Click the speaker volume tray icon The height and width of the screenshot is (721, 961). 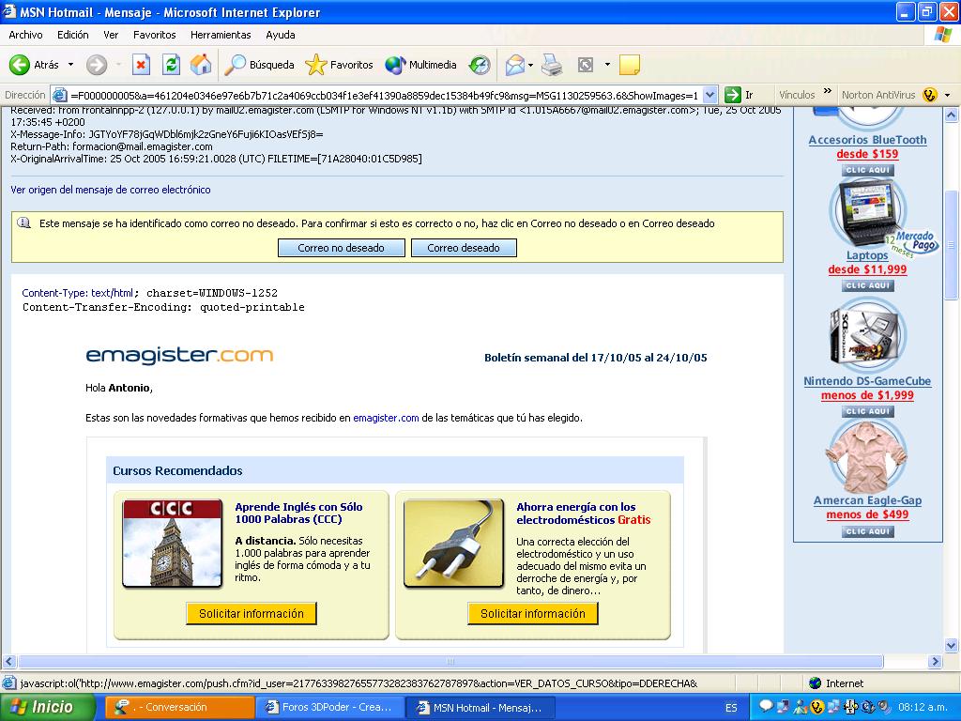tap(884, 707)
